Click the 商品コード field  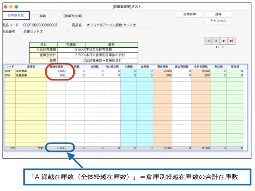click(46, 25)
